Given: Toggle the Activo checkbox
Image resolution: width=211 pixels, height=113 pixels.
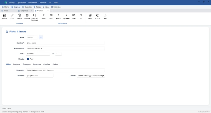Looking at the screenshot, I should pyautogui.click(x=28, y=59).
